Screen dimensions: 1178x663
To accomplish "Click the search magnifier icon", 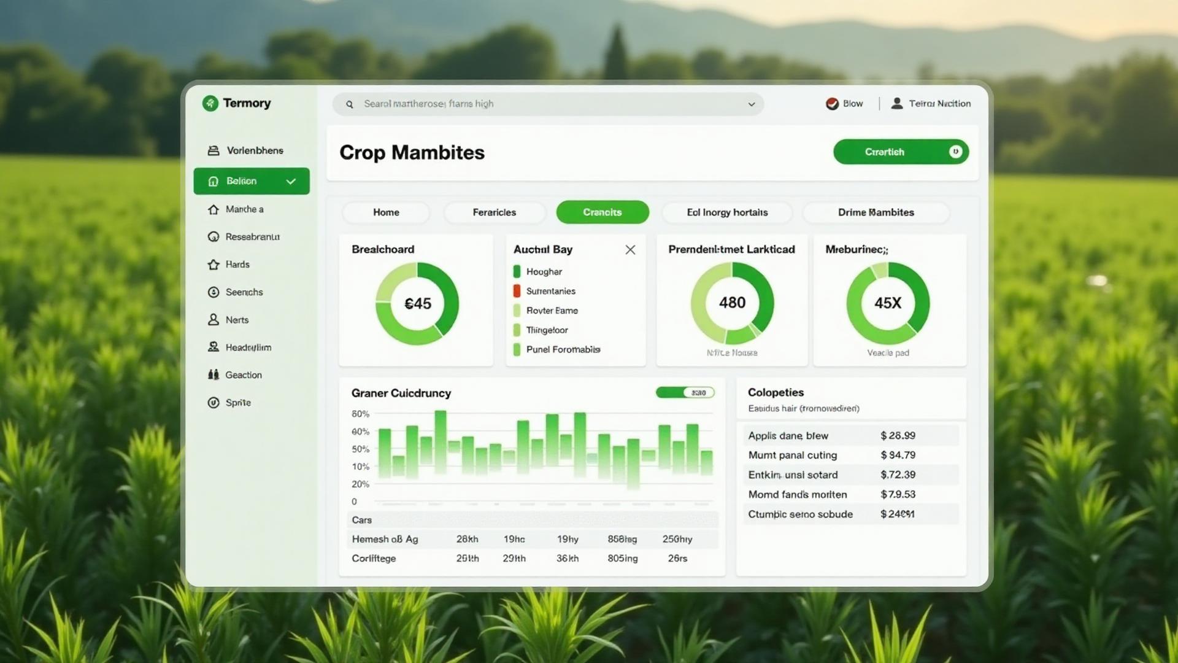I will pyautogui.click(x=350, y=104).
